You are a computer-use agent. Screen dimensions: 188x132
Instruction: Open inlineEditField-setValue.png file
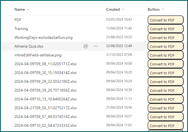pyautogui.click(x=38, y=55)
